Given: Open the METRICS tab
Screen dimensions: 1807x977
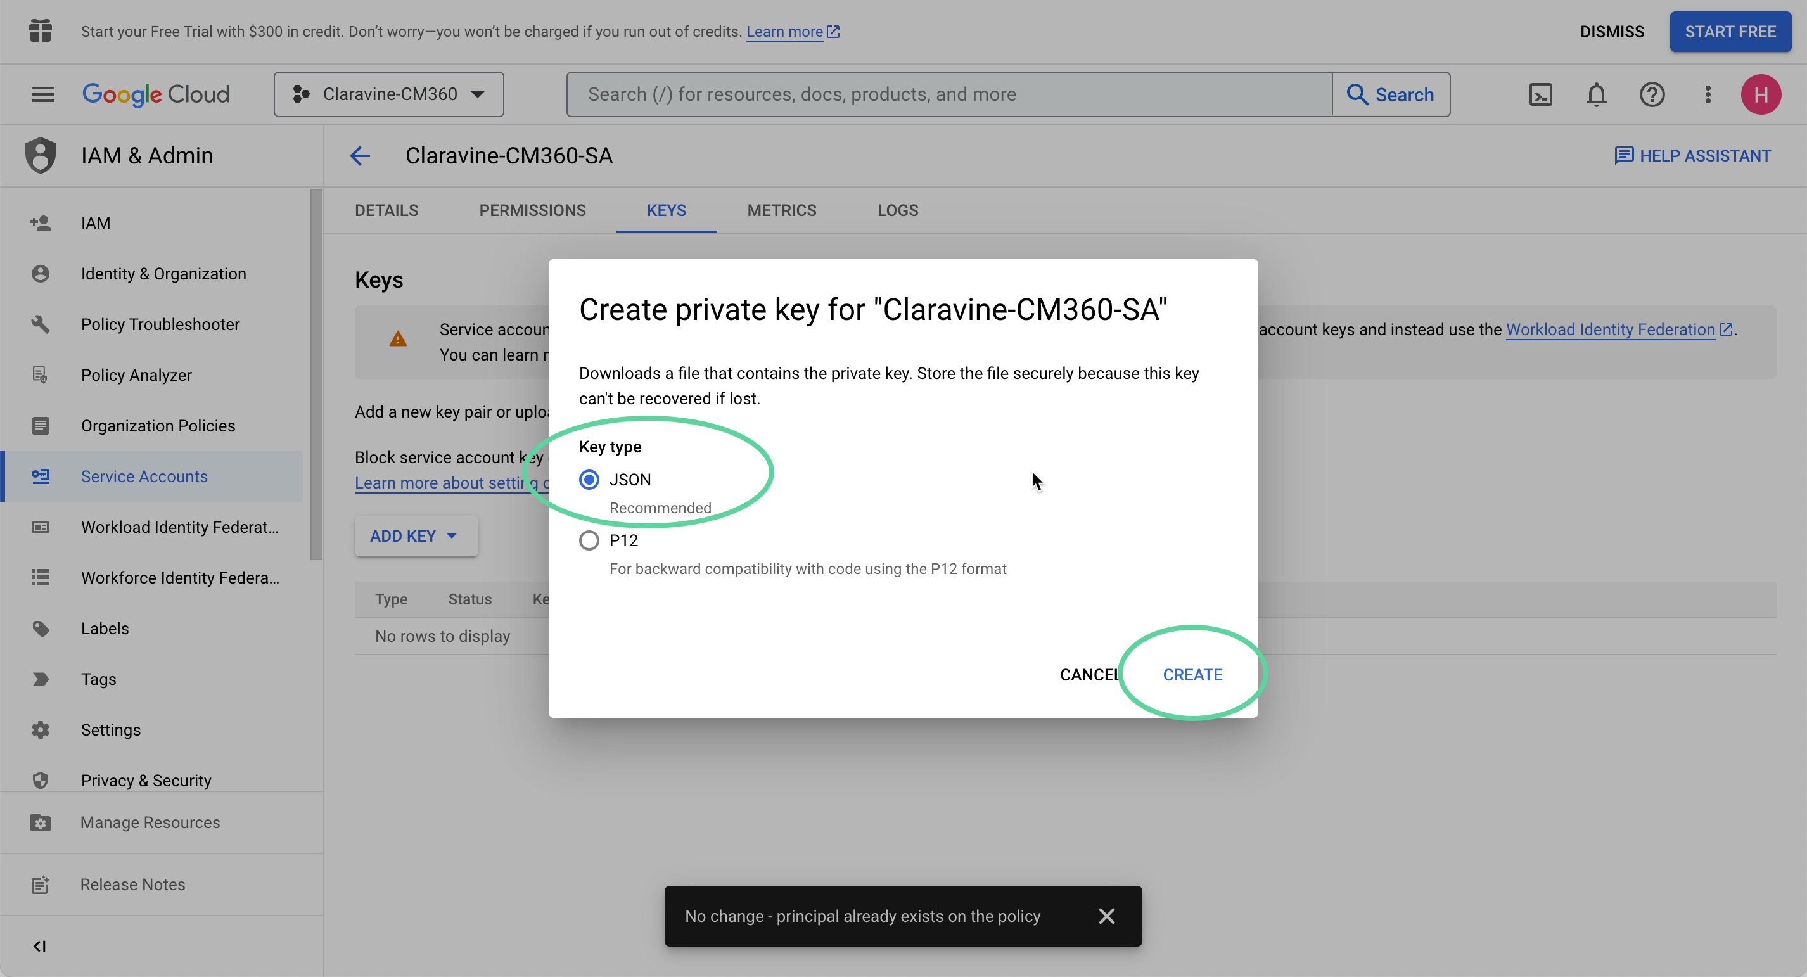Looking at the screenshot, I should pyautogui.click(x=781, y=210).
